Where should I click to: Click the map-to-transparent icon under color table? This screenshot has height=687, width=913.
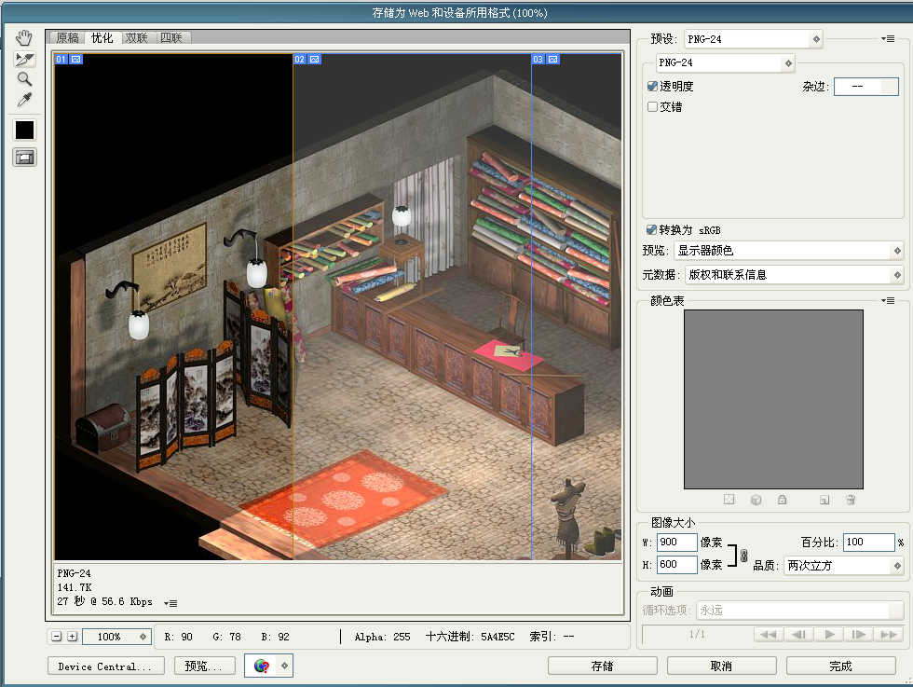coord(729,500)
